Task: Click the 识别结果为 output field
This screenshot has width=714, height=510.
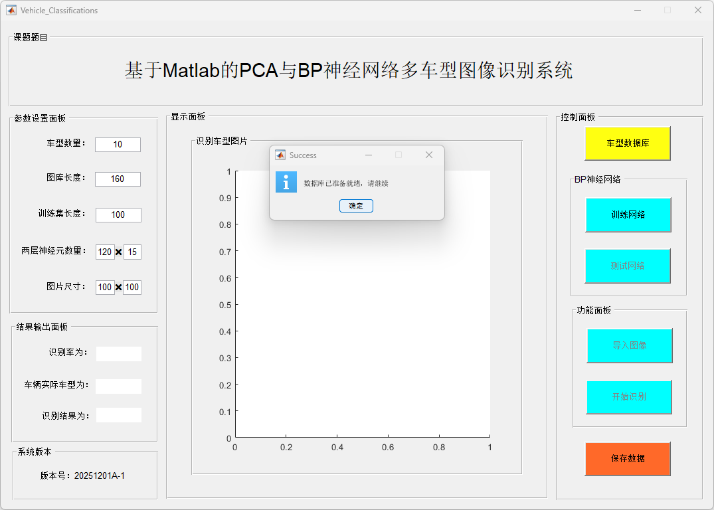Action: (x=118, y=415)
